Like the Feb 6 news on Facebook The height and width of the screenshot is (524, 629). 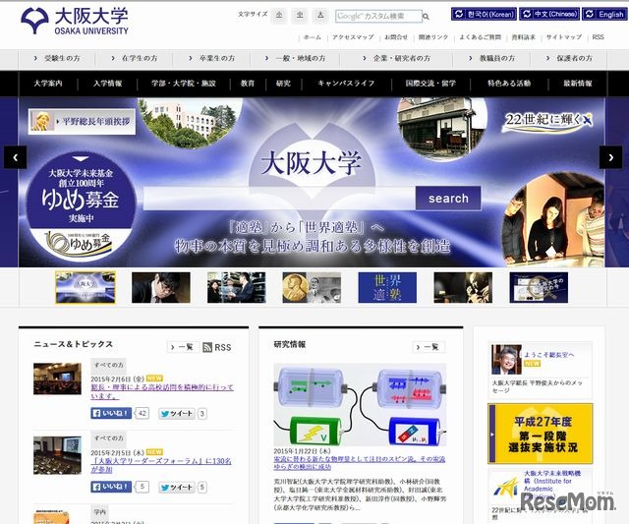pyautogui.click(x=111, y=413)
